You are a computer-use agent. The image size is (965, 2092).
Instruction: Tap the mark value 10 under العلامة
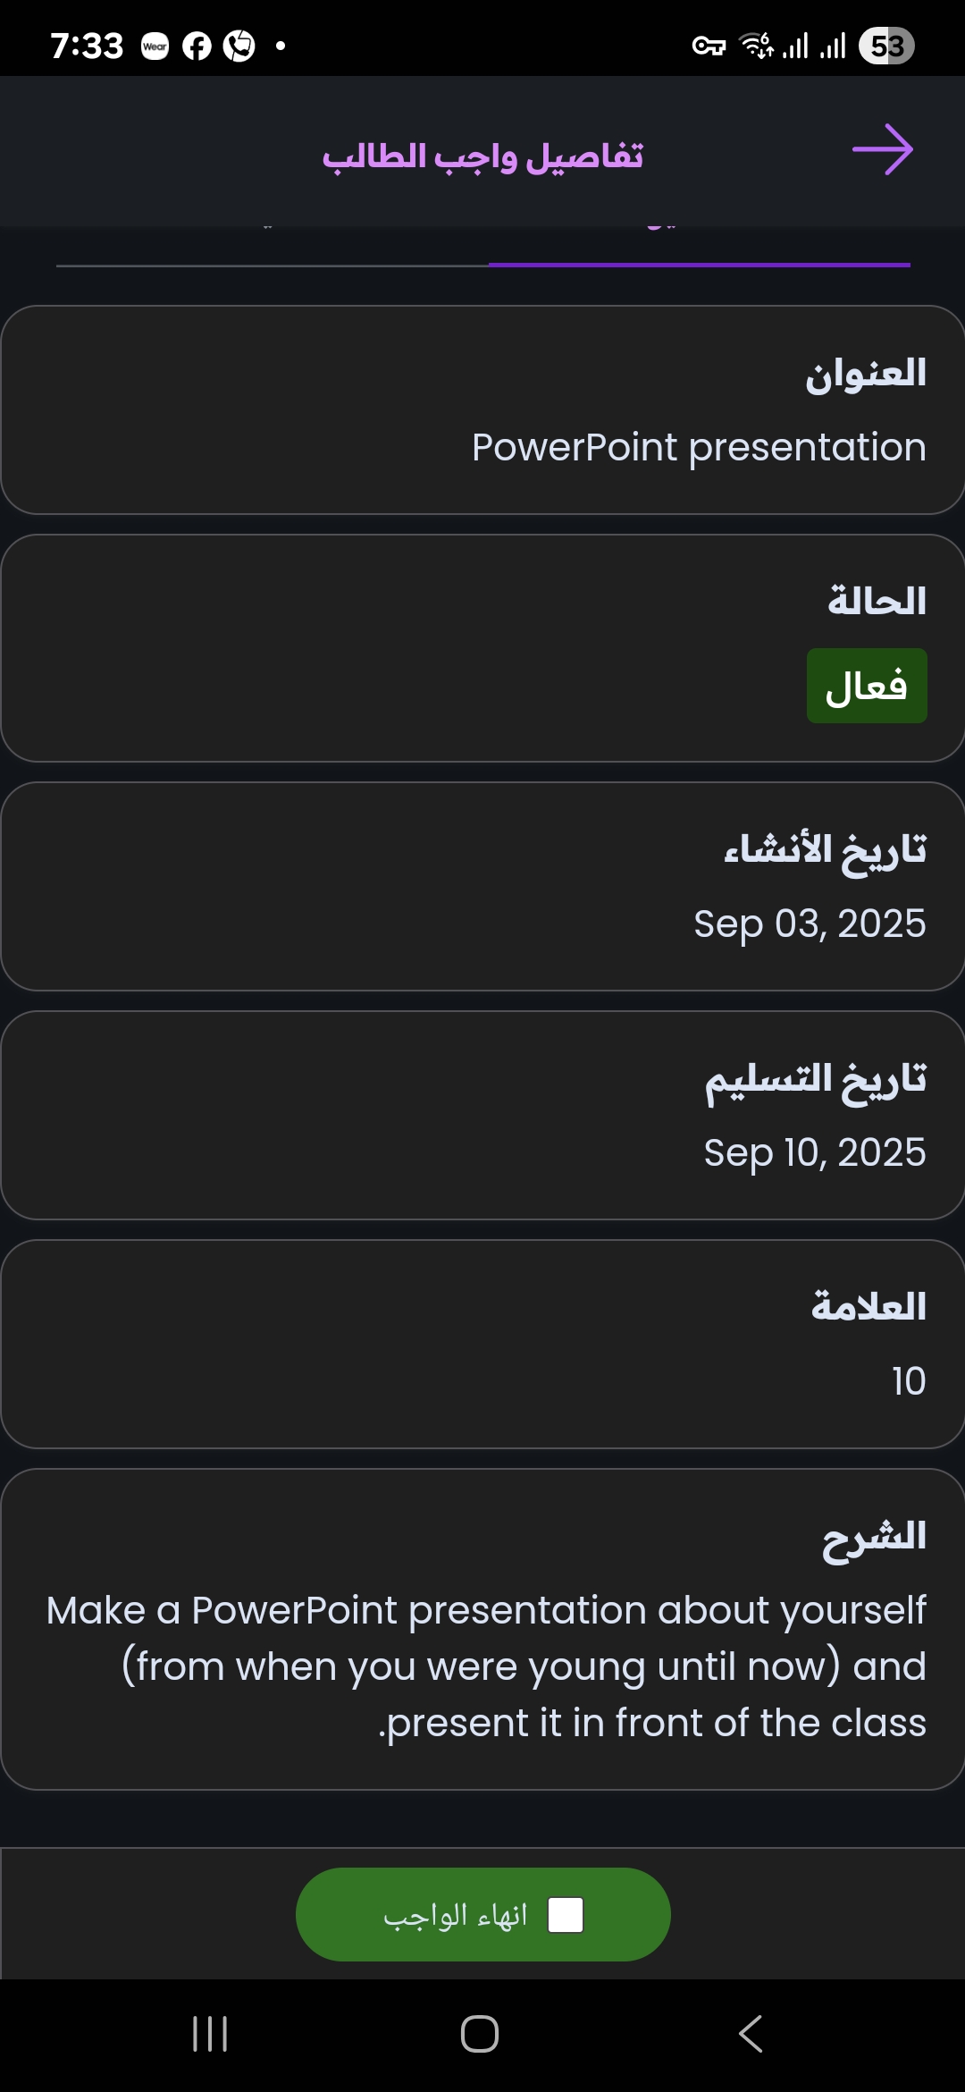[x=908, y=1381]
